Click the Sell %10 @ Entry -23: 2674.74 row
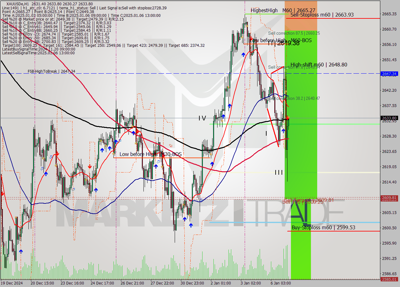 pos(56,34)
